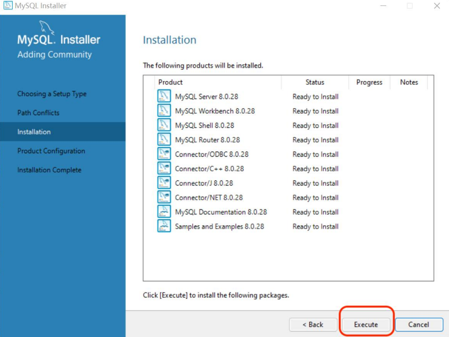Cancel the MySQL installation wizard
Screen dimensions: 449x337
(x=419, y=324)
